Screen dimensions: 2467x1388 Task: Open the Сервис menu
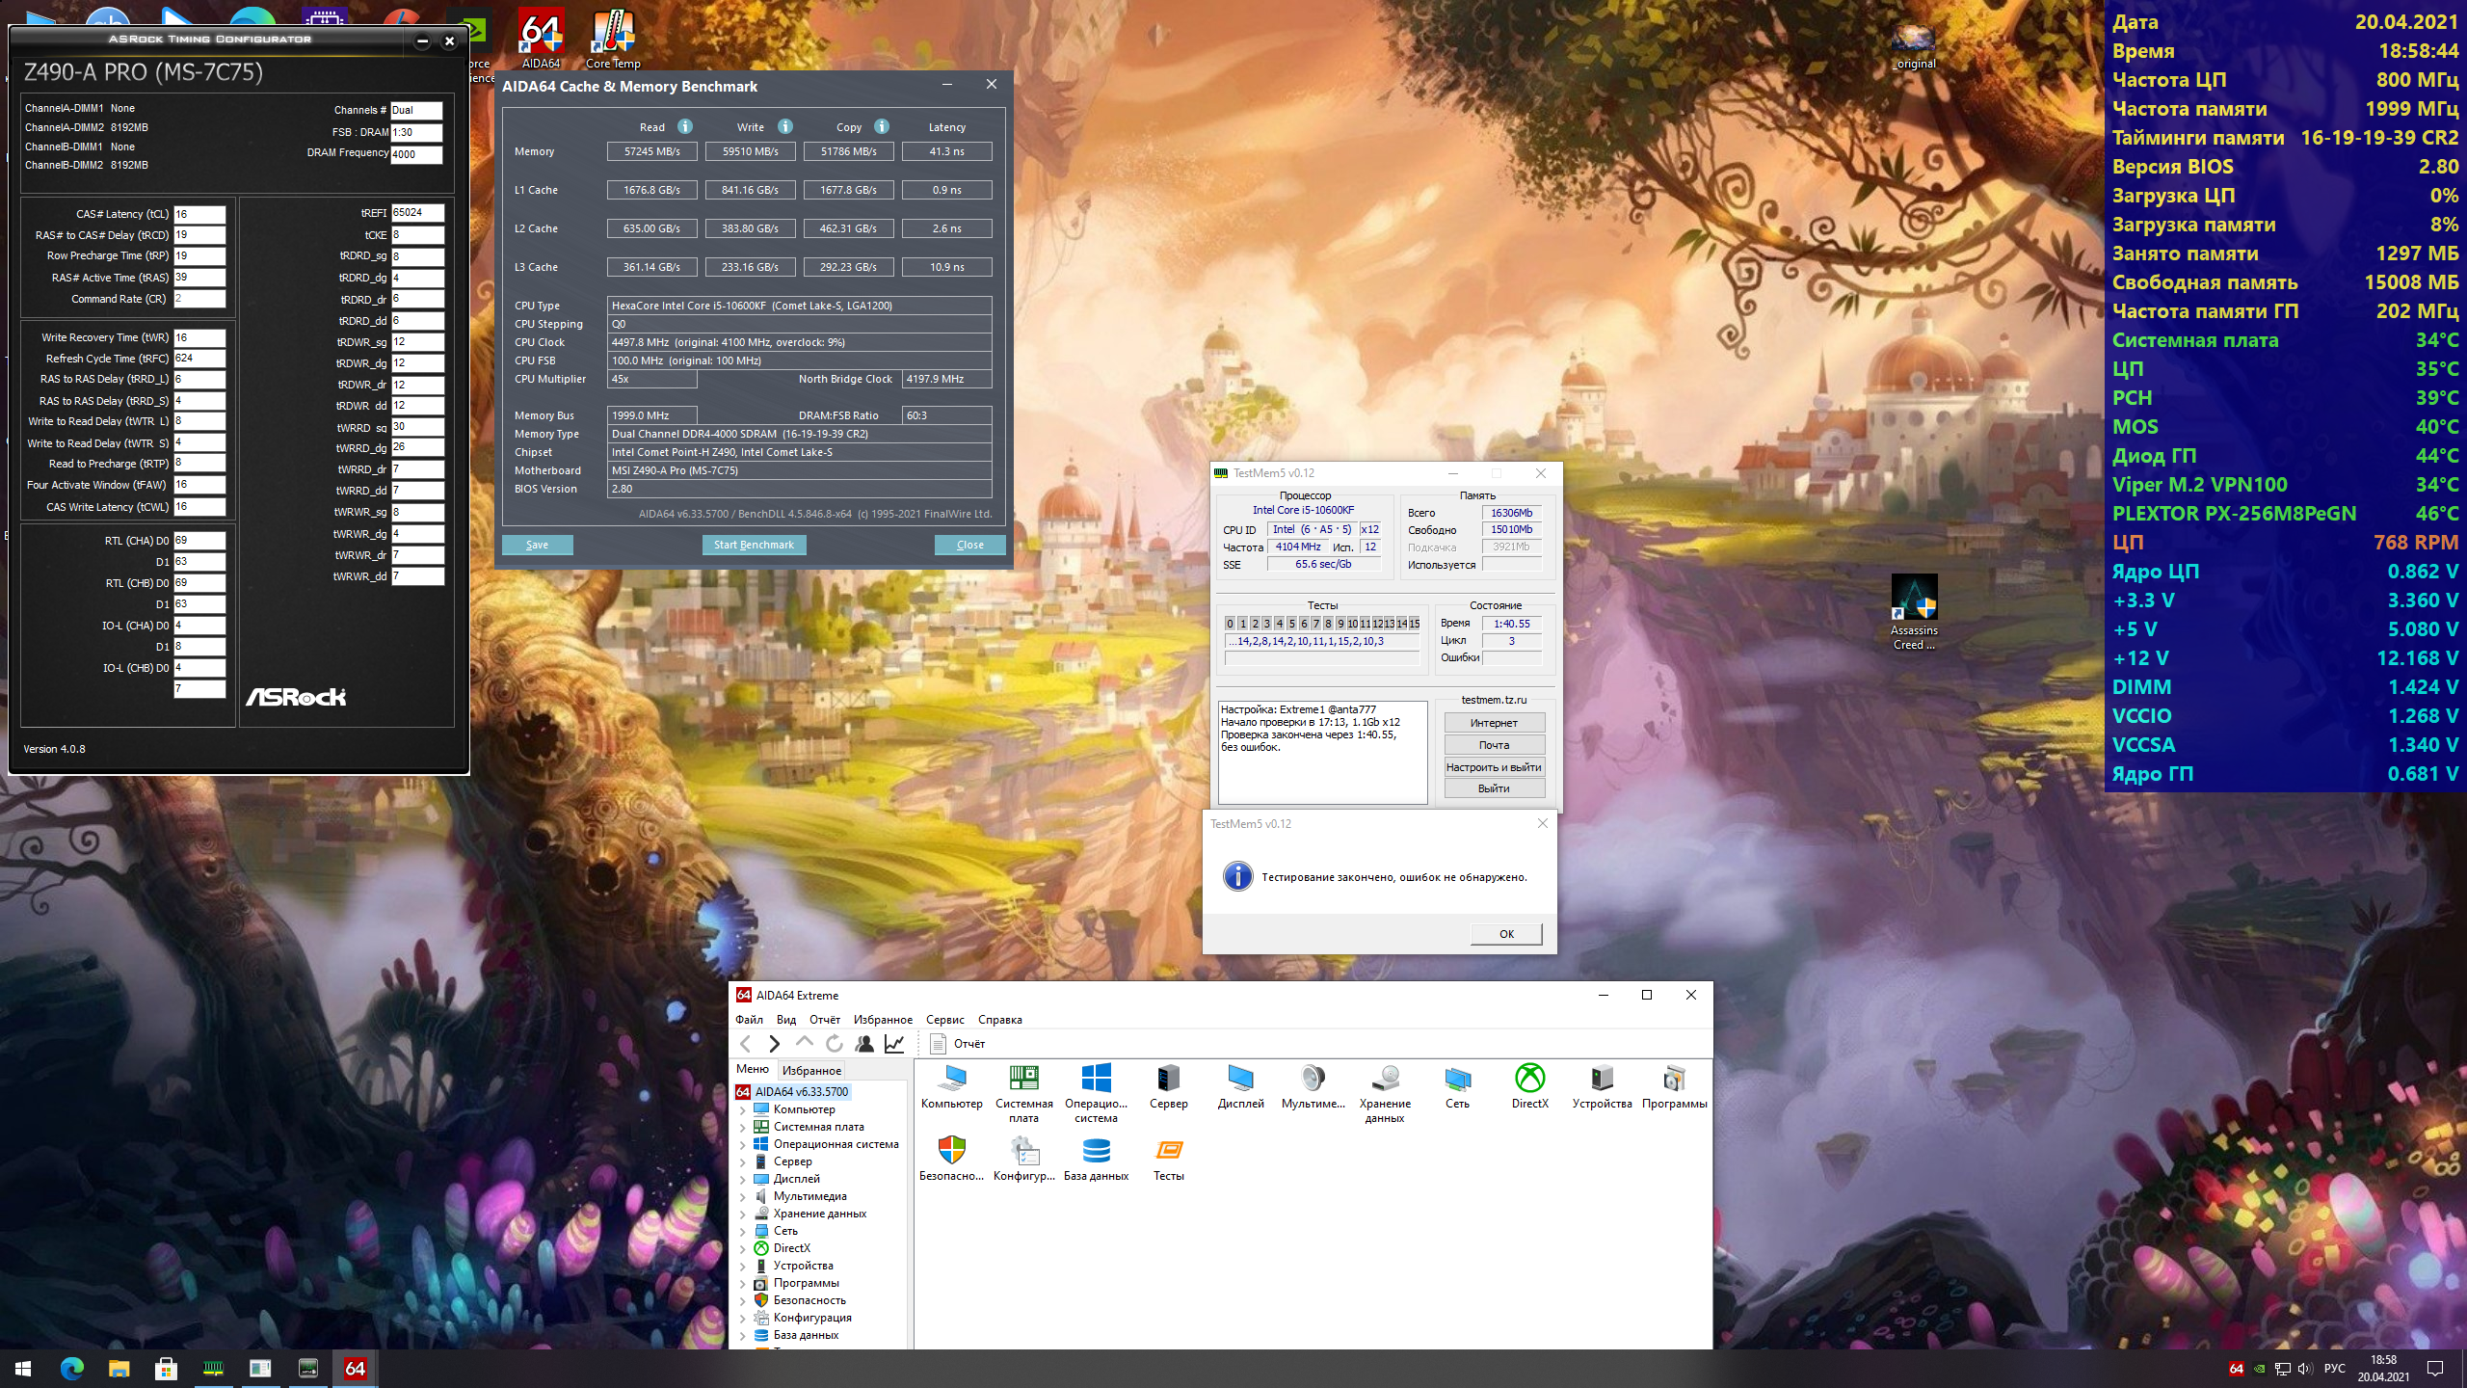pos(944,1019)
